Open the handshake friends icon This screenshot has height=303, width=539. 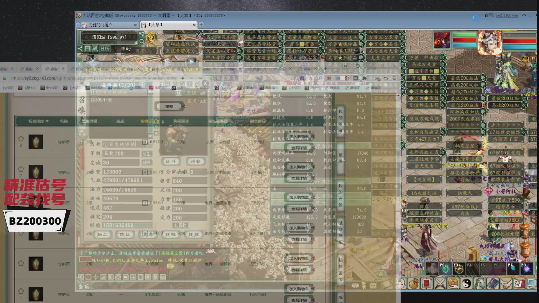(506, 284)
